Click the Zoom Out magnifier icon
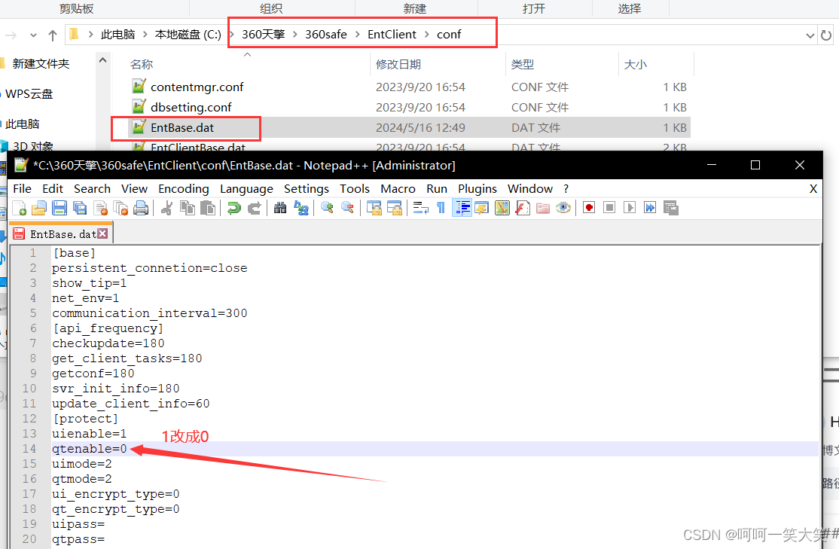Image resolution: width=839 pixels, height=549 pixels. pos(347,208)
